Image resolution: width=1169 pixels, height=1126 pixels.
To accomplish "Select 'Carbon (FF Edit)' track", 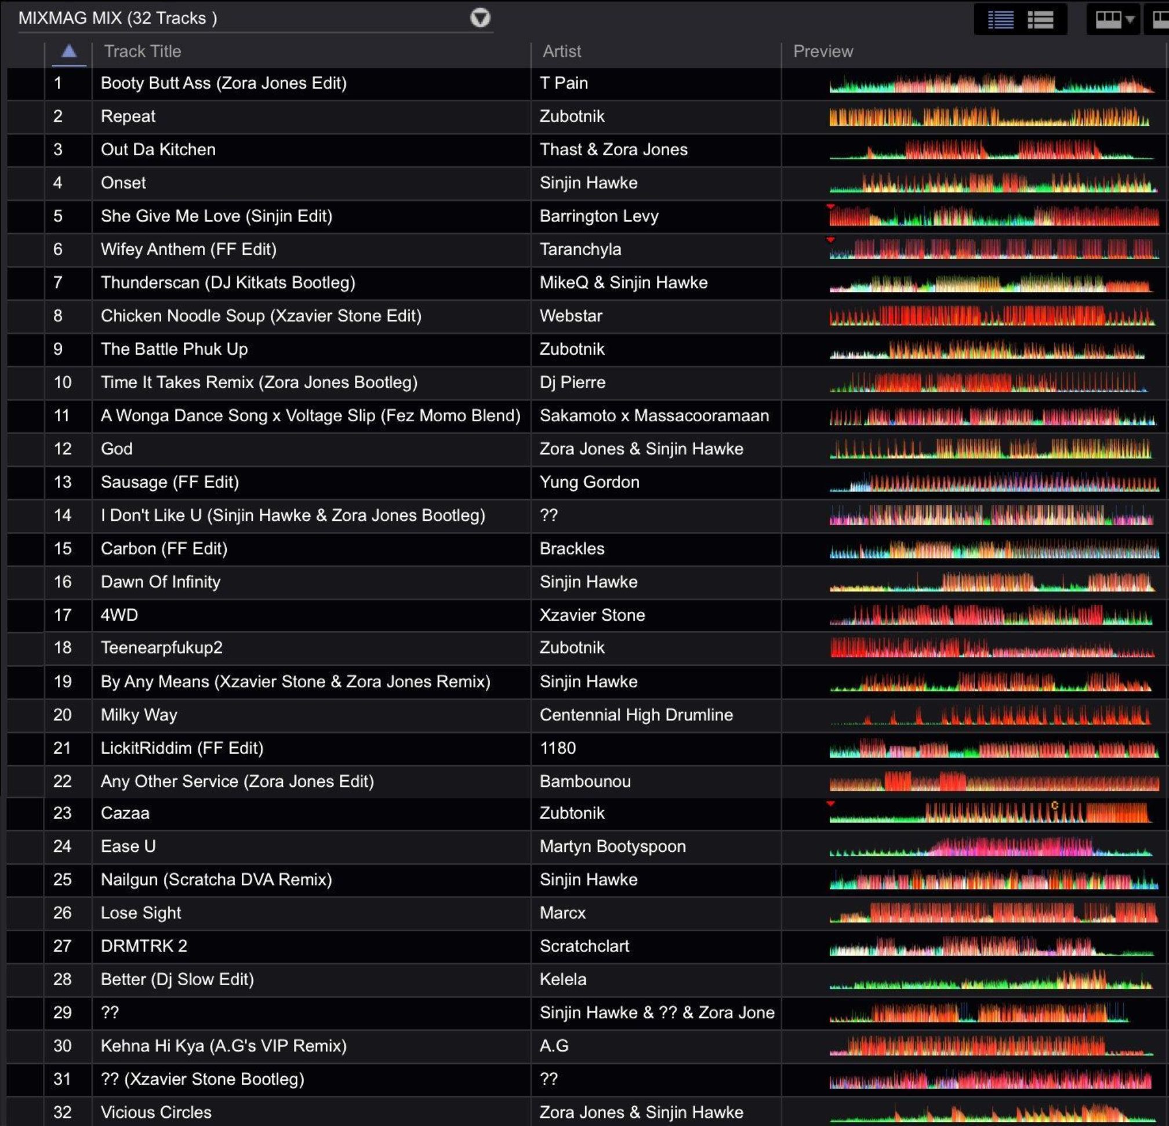I will click(x=164, y=549).
